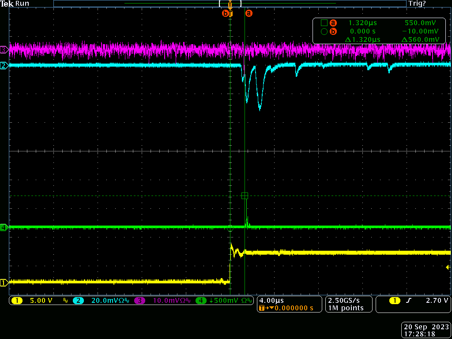Select the green channel 4 badge
Screen dimensions: 452x339
pyautogui.click(x=201, y=301)
